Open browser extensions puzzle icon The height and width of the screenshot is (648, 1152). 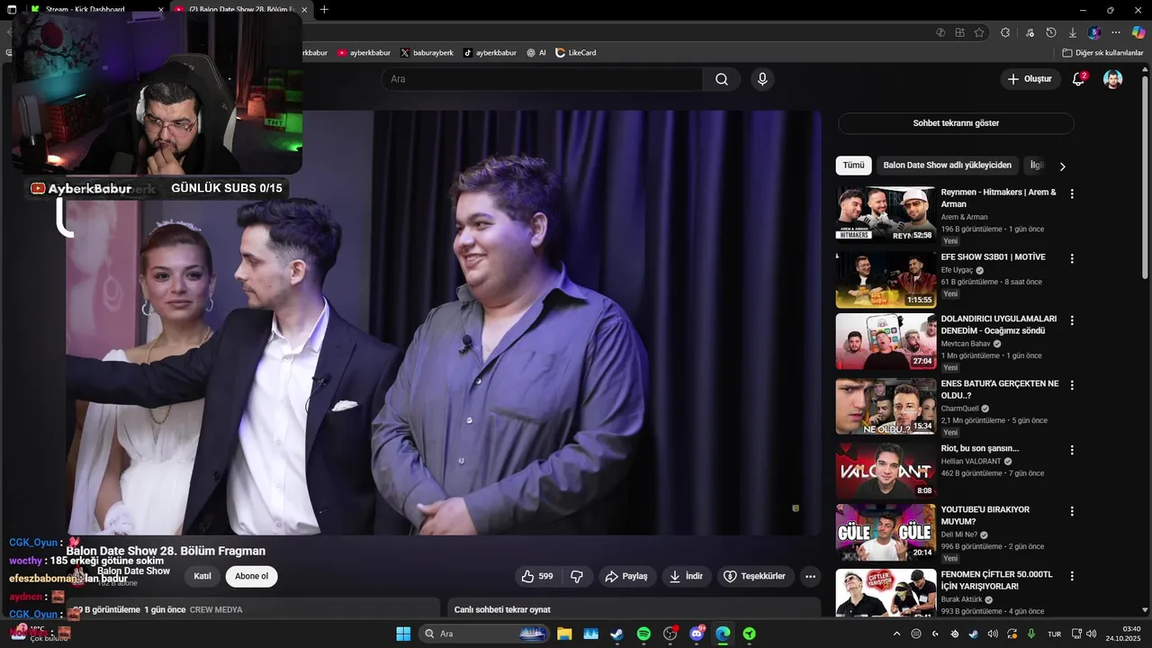point(1005,32)
